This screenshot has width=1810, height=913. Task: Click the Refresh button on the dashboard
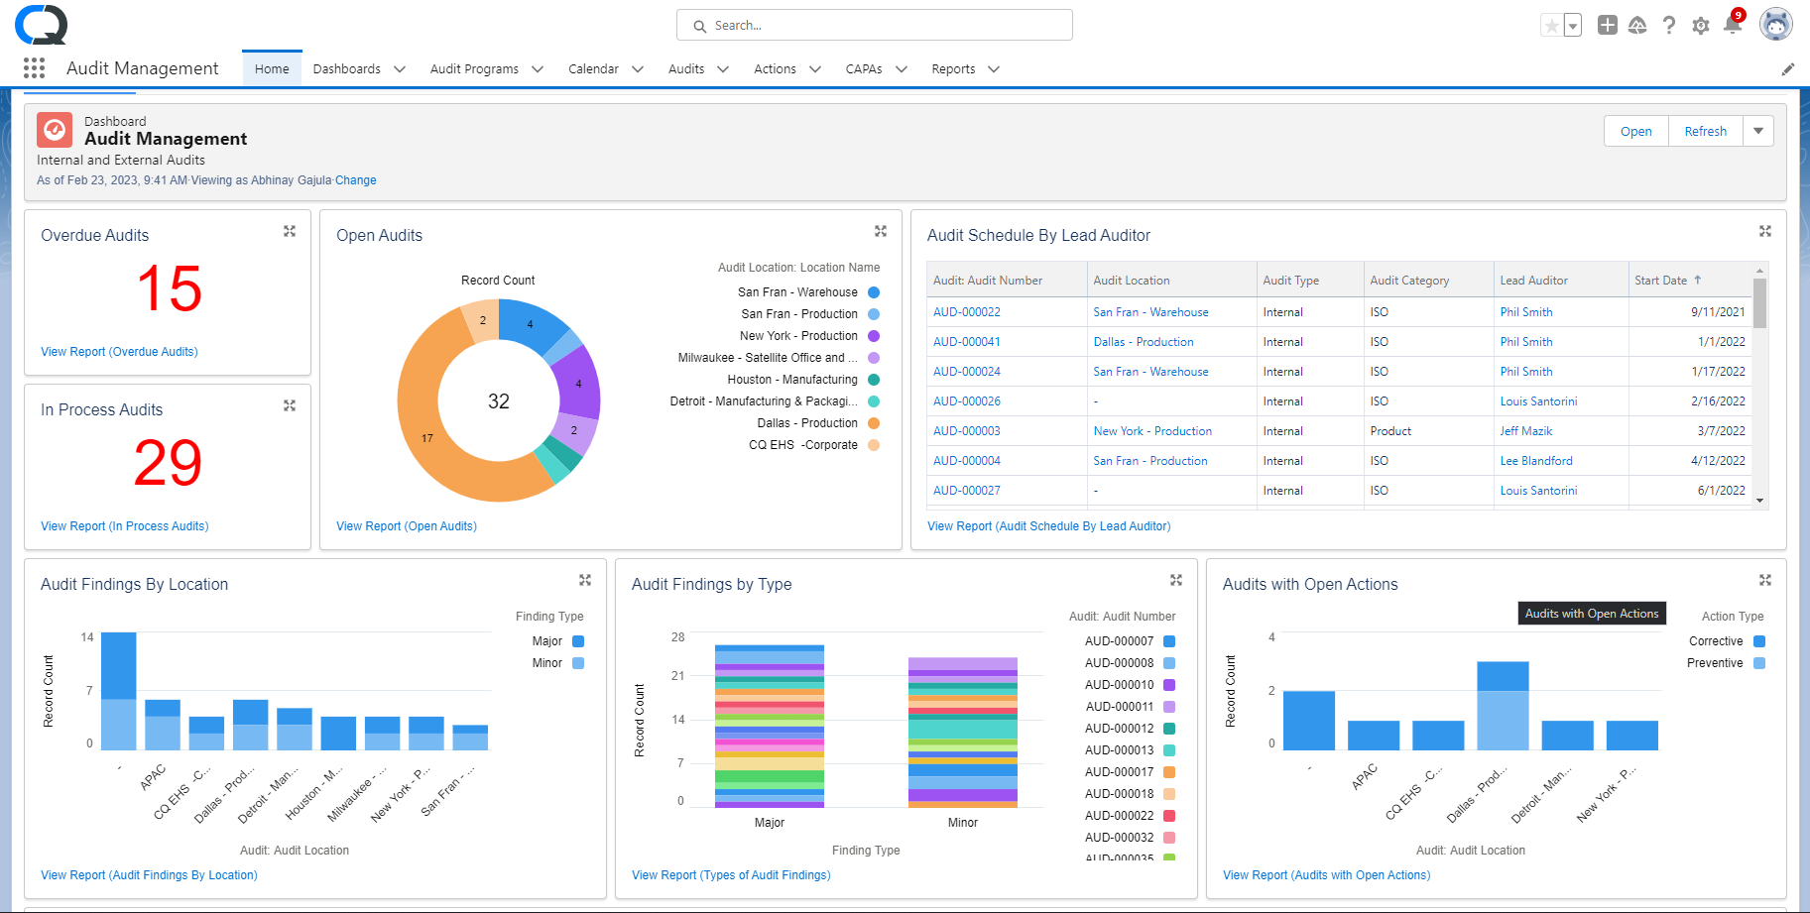coord(1705,130)
